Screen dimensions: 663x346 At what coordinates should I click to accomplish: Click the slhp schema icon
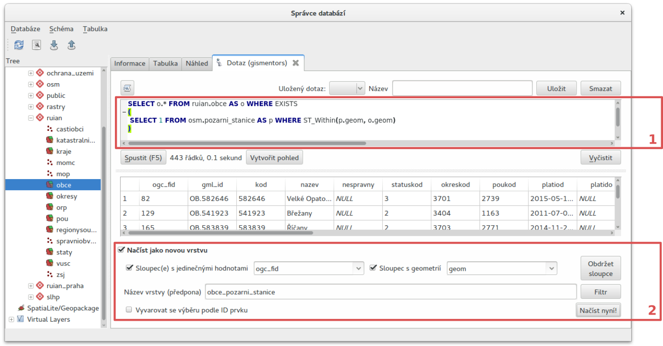(x=40, y=297)
